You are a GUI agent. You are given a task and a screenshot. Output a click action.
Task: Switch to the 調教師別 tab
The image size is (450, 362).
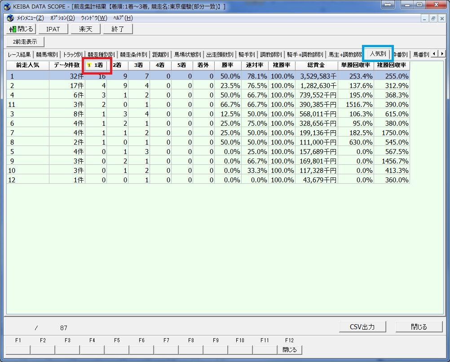(271, 54)
